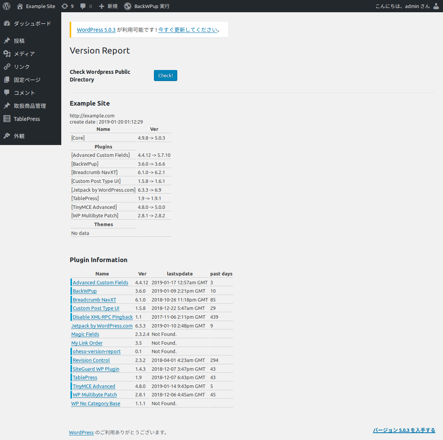Click the pages icon next to 固定ページ
This screenshot has height=440, width=443.
coord(7,80)
